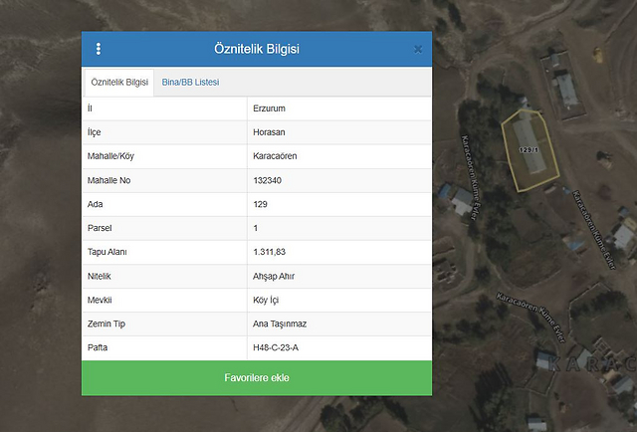Click the Tapu Alanı field label
The height and width of the screenshot is (432, 637).
click(107, 252)
